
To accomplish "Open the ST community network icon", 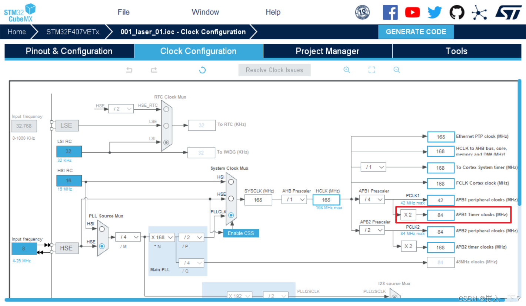I will pyautogui.click(x=479, y=13).
